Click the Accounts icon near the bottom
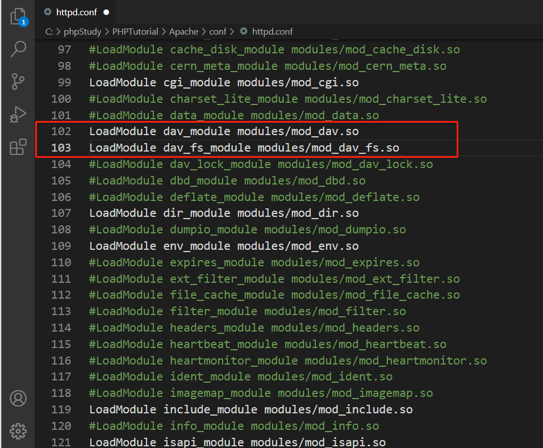The width and height of the screenshot is (543, 448). pyautogui.click(x=18, y=399)
